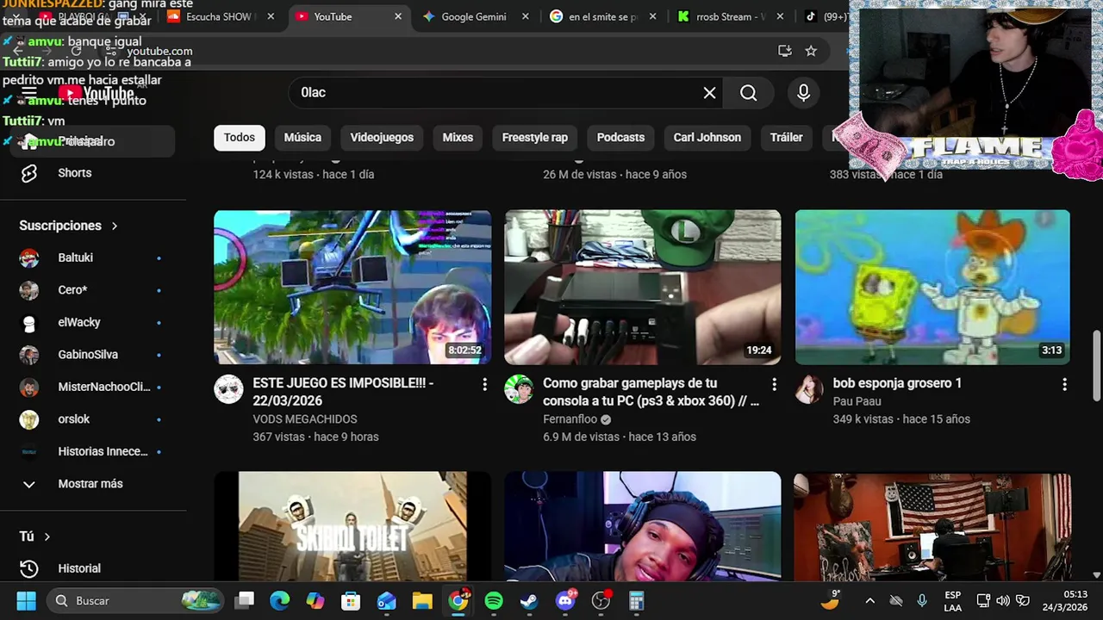Select the Música filter chip
The image size is (1103, 620).
[302, 137]
